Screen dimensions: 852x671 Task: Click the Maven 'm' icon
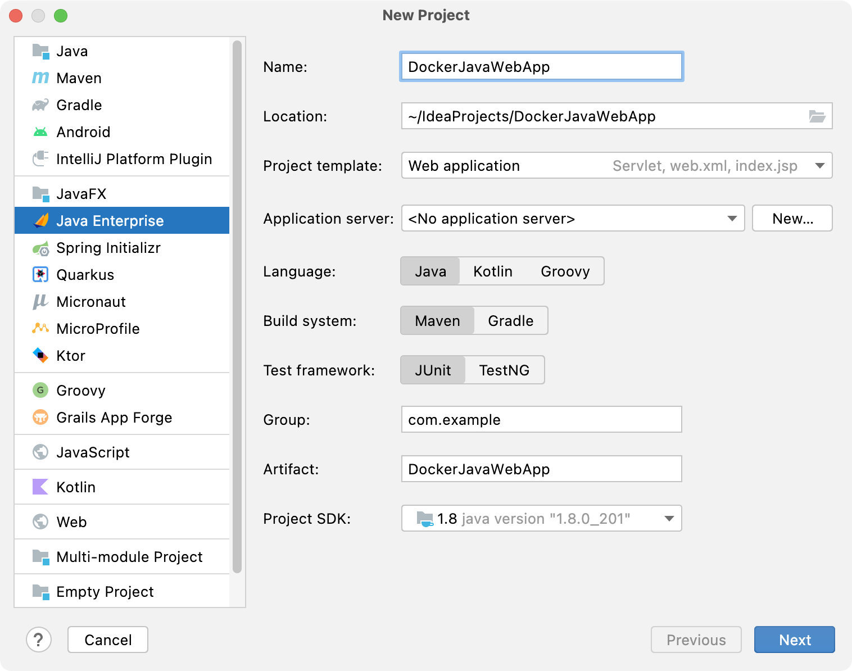[x=40, y=78]
